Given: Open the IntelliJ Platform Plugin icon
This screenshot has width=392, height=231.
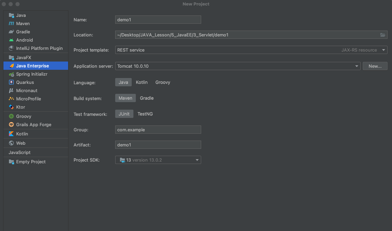Looking at the screenshot, I should coord(11,48).
